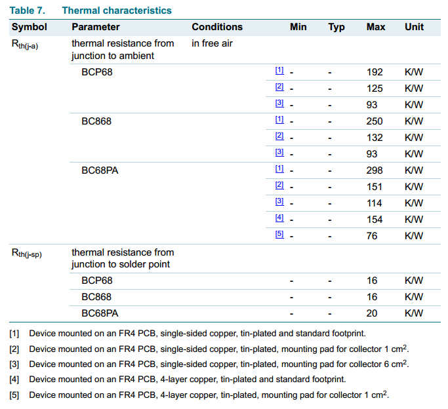Click K/W unit in the 192 row
448x409 pixels.
414,72
